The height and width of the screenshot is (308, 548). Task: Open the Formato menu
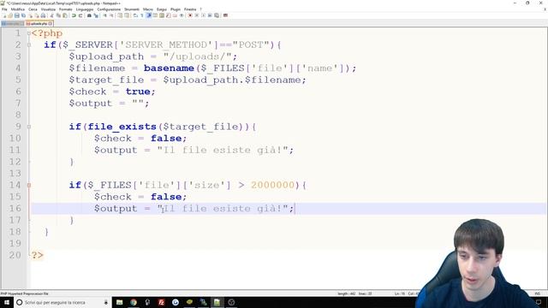66,9
